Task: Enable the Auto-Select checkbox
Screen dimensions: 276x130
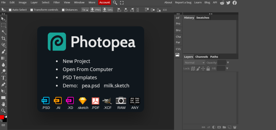Action: [10, 10]
